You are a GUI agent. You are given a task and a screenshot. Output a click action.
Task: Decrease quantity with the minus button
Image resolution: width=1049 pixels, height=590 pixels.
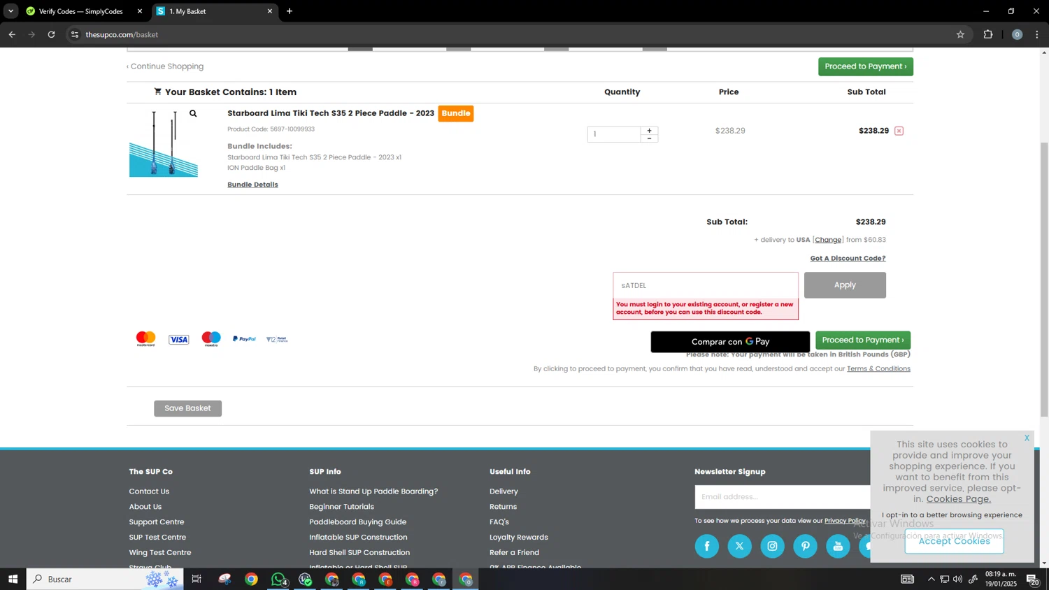(649, 138)
